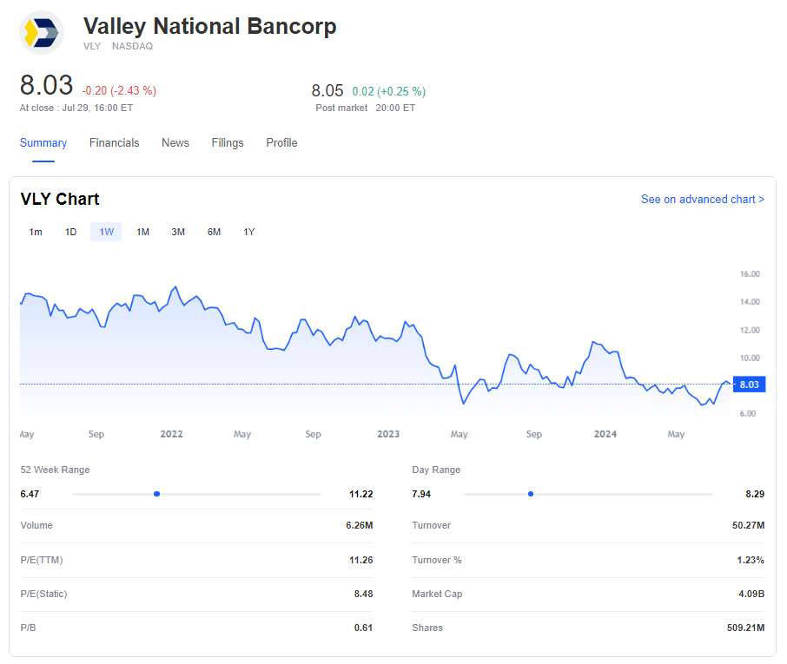
Task: Switch chart to 1Y range
Action: click(249, 232)
